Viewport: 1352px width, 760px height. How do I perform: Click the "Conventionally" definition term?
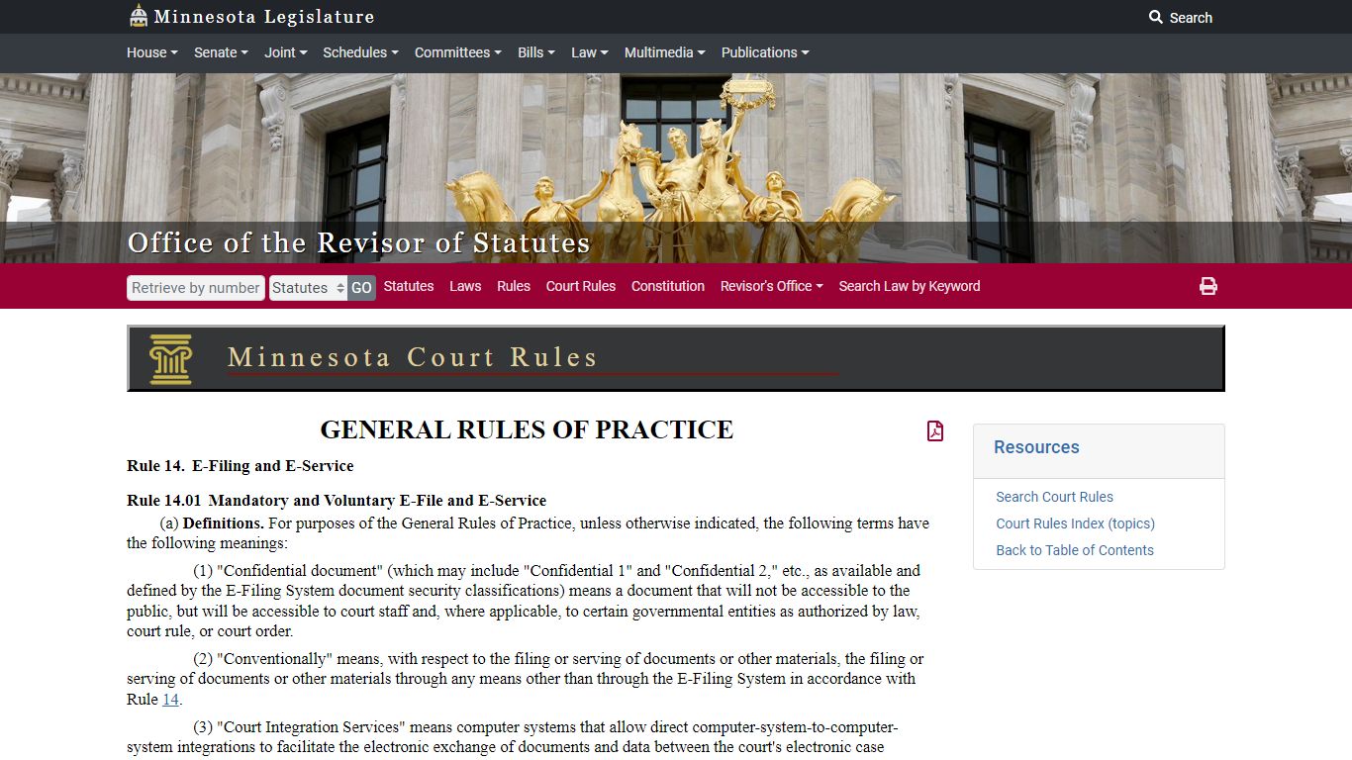pos(274,659)
